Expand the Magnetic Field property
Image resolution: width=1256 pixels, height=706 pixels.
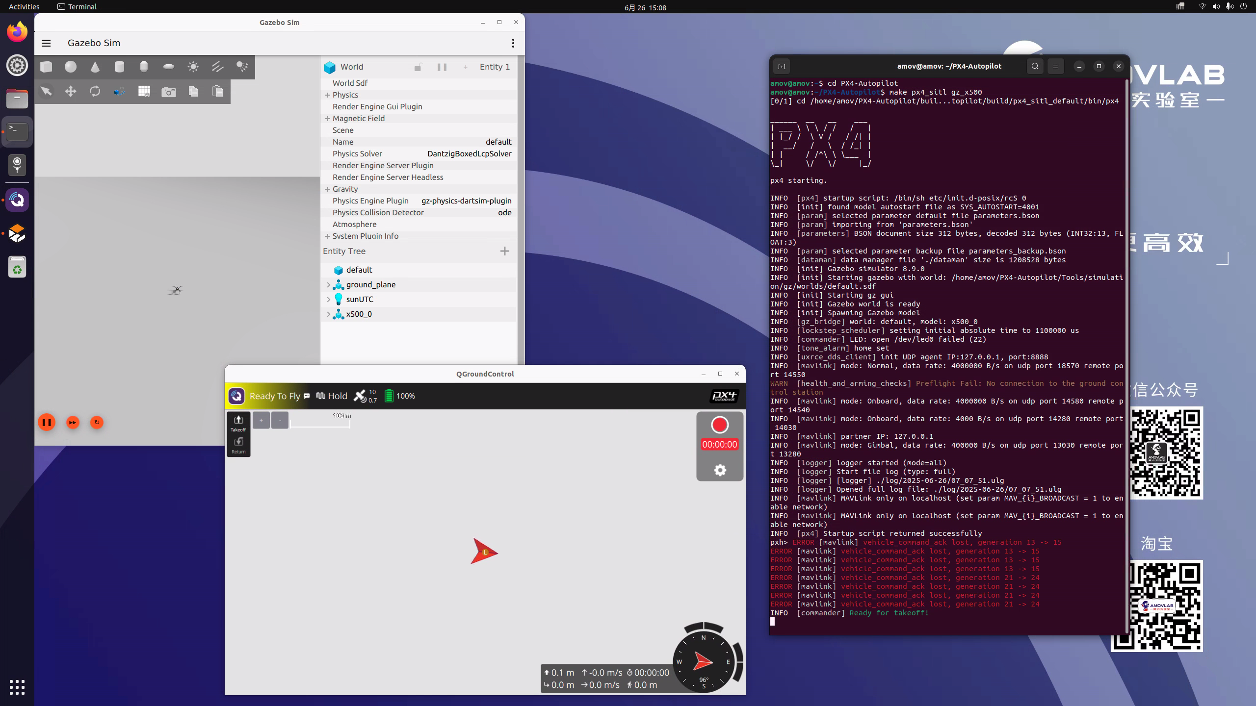click(x=328, y=118)
